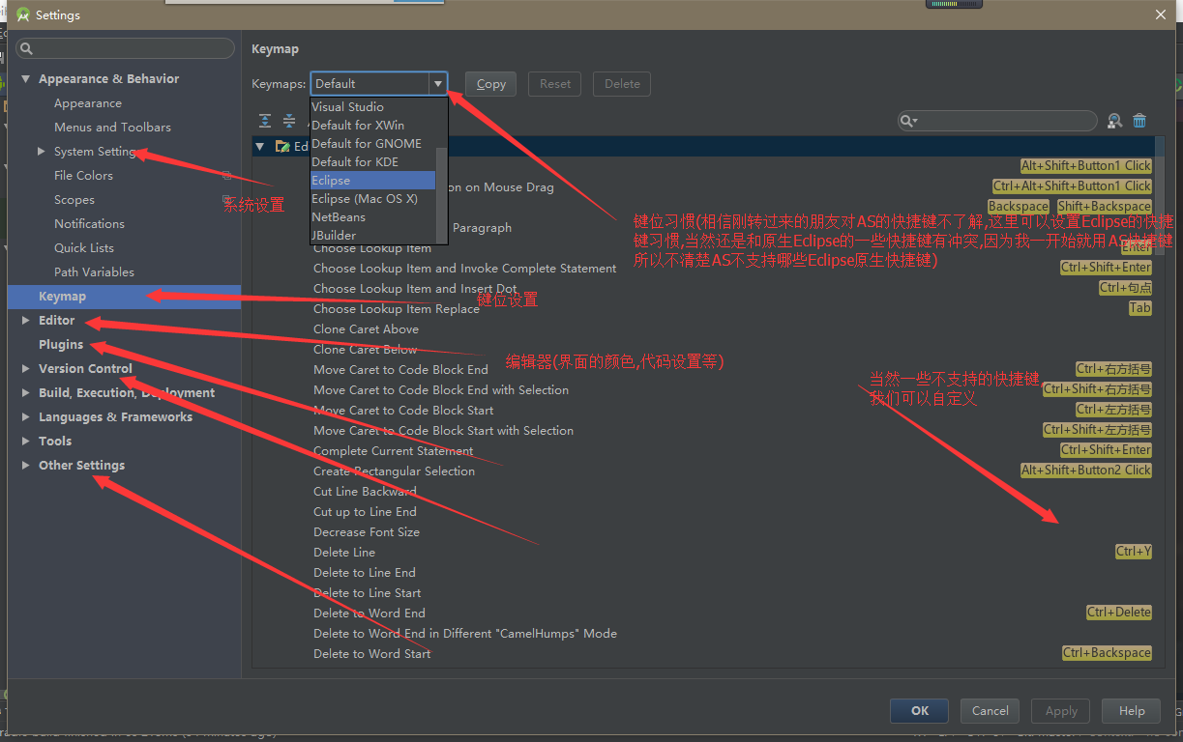Viewport: 1183px width, 742px height.
Task: Select the Cut up to Line End action
Action: pyautogui.click(x=365, y=512)
